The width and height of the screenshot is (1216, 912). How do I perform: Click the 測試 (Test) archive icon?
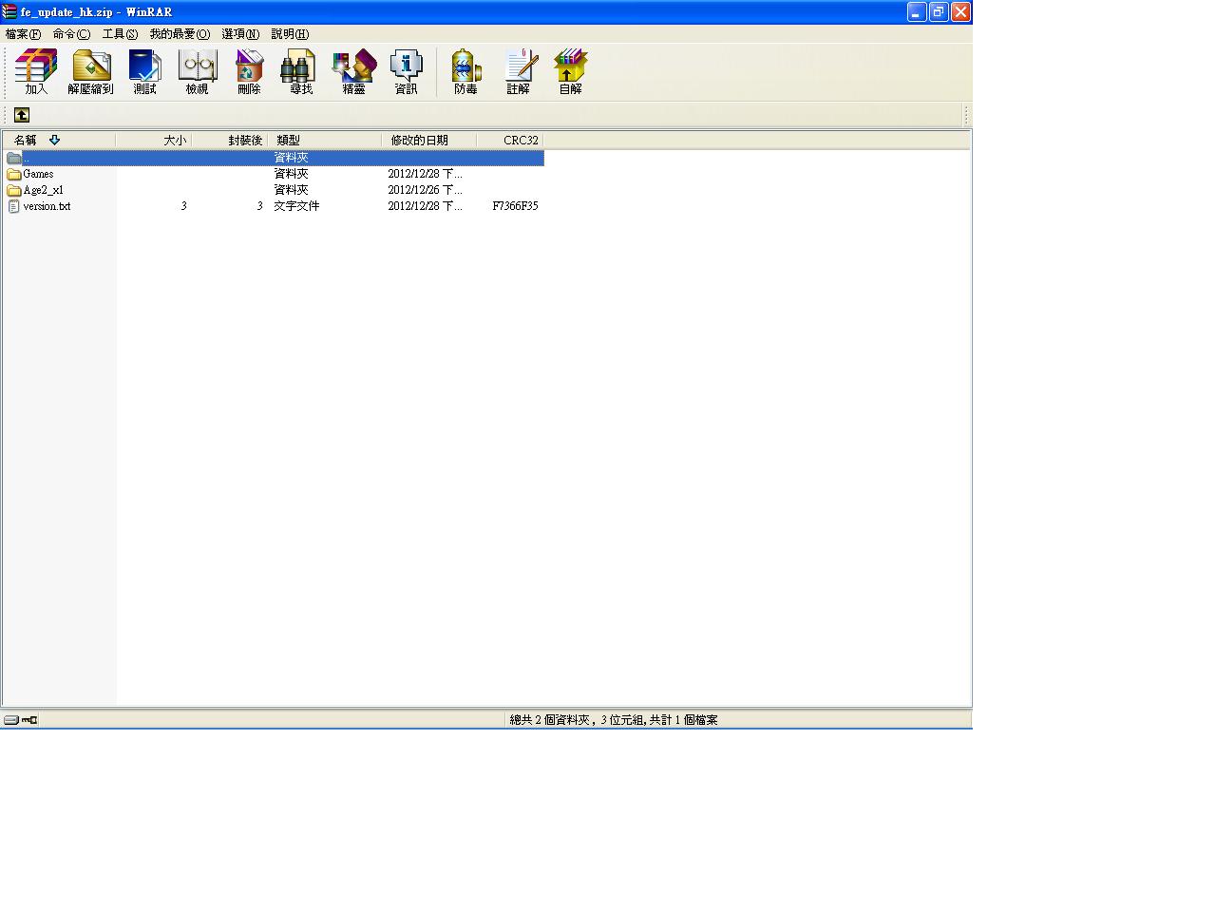[144, 71]
